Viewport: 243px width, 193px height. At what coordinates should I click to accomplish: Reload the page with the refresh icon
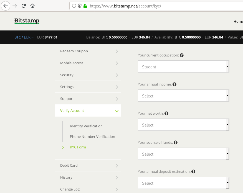pyautogui.click(x=24, y=6)
